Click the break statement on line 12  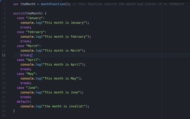[x=26, y=55]
